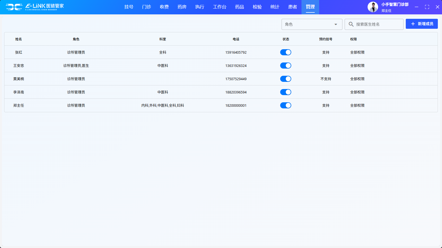Expand the role dropdown arrow

(x=336, y=24)
